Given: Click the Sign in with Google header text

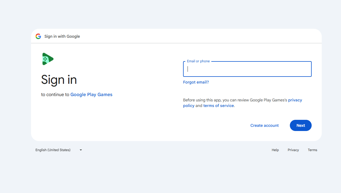Looking at the screenshot, I should tap(62, 36).
